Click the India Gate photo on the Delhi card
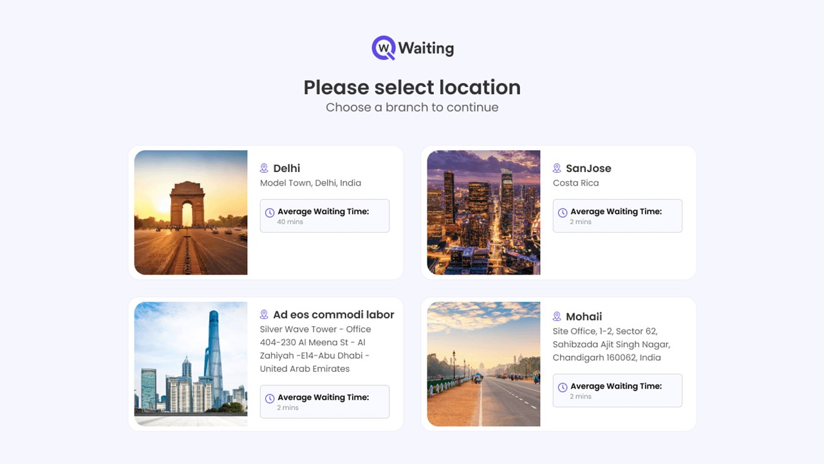The width and height of the screenshot is (824, 464). click(191, 213)
